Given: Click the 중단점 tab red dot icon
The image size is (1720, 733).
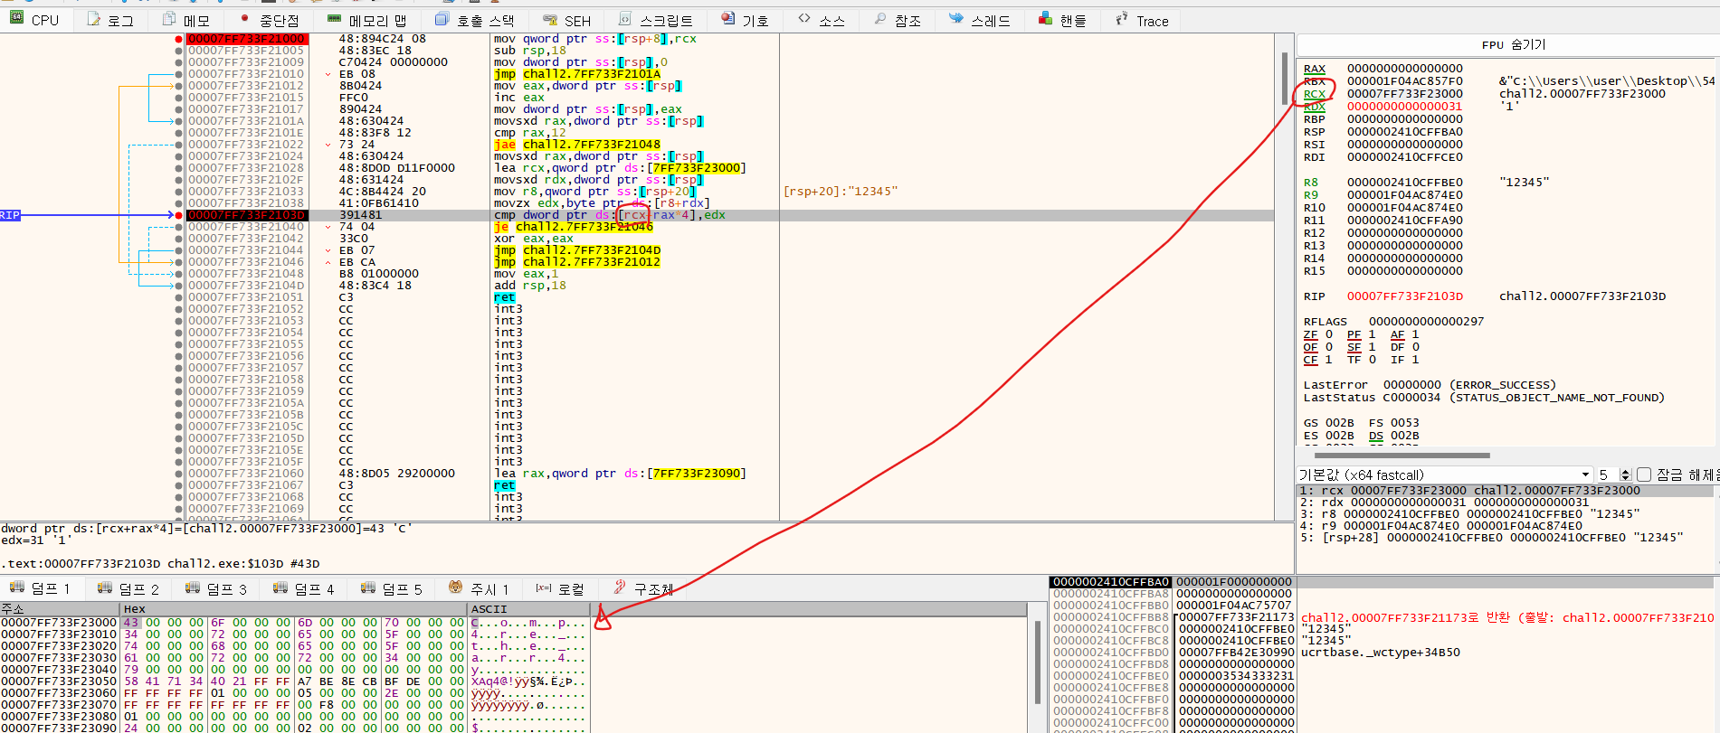Looking at the screenshot, I should pos(244,19).
